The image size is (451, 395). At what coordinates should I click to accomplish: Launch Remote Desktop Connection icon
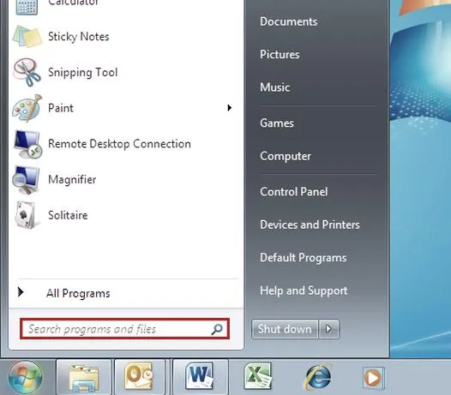click(x=28, y=144)
